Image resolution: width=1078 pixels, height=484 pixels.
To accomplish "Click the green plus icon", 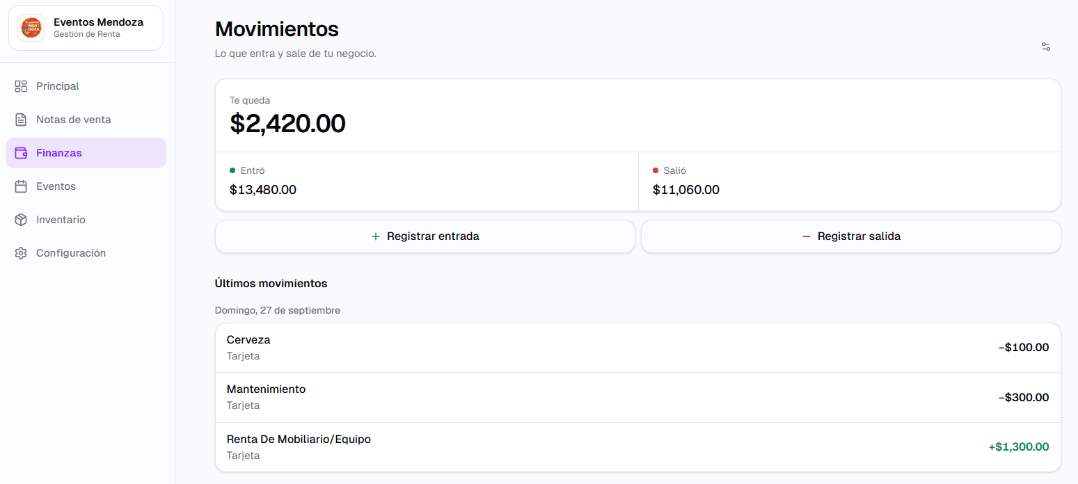I will tap(376, 236).
